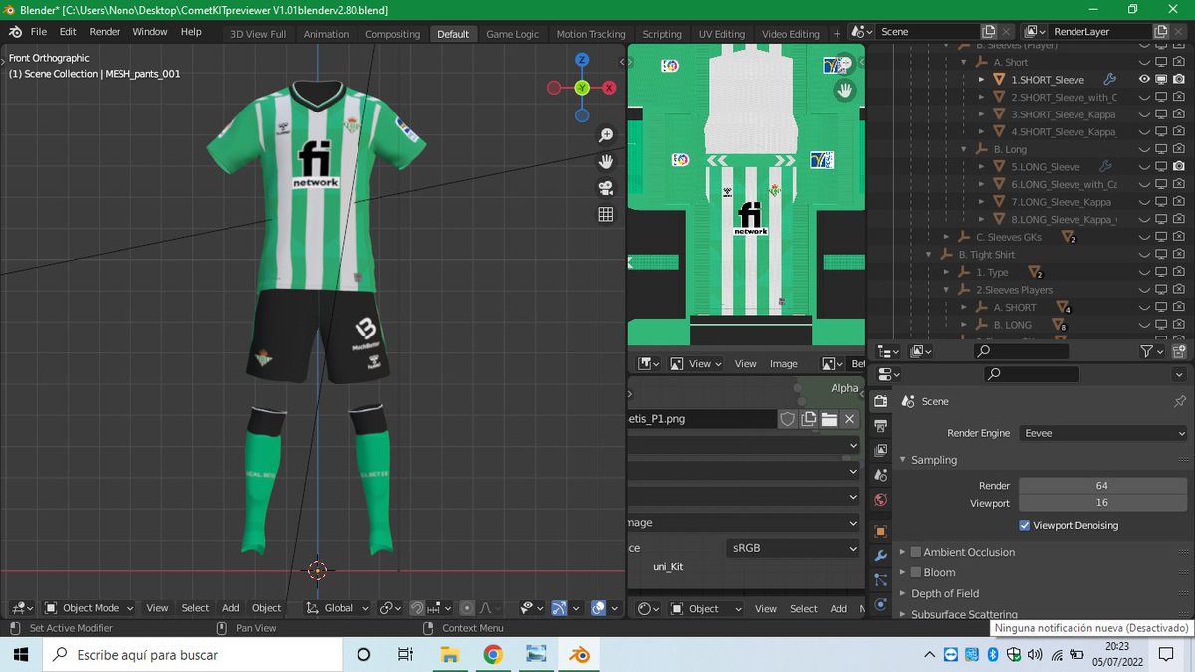The height and width of the screenshot is (672, 1195).
Task: Open Blender from the Windows taskbar
Action: click(x=578, y=655)
